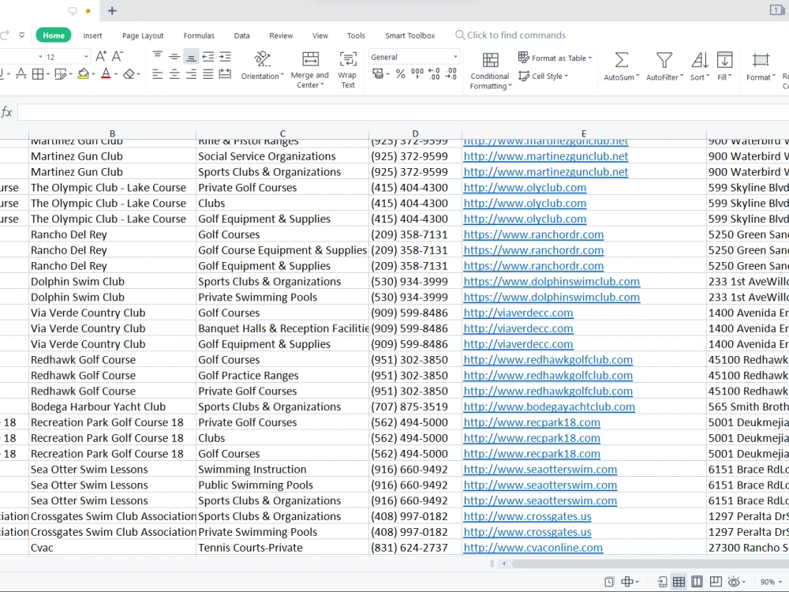
Task: Switch to the Formulas tab
Action: click(x=199, y=36)
